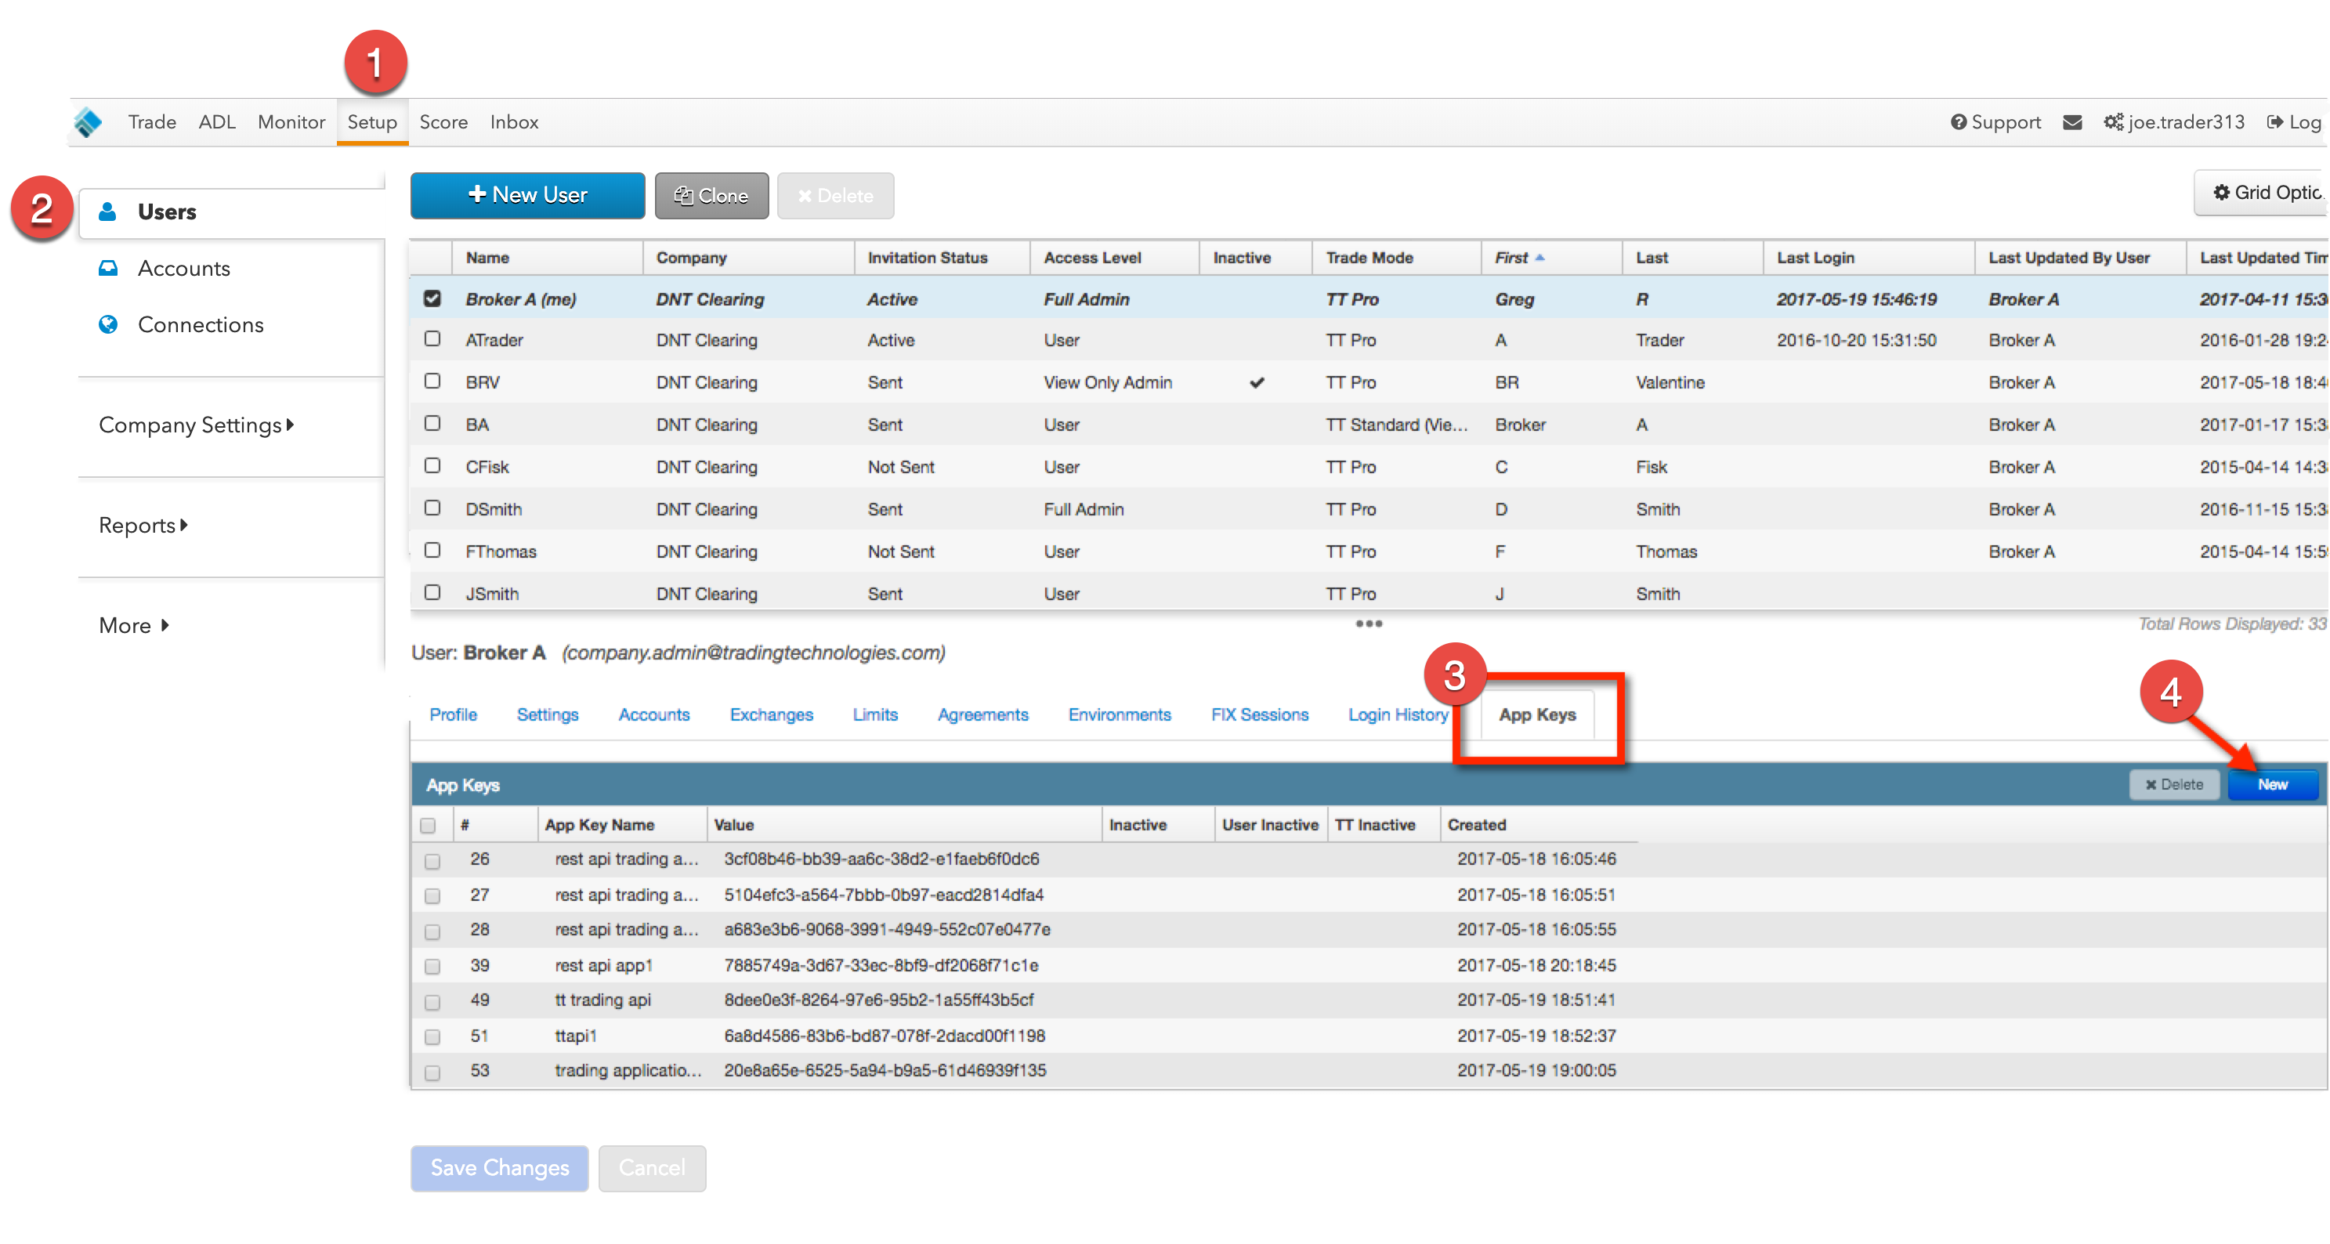Select the Accounts inbox icon

click(107, 268)
